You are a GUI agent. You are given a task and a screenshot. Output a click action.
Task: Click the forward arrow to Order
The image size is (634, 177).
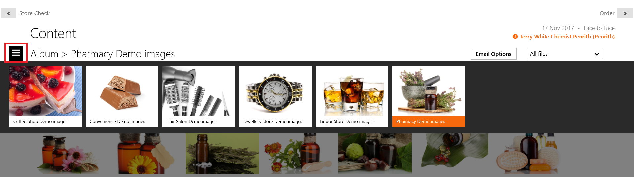pyautogui.click(x=625, y=13)
